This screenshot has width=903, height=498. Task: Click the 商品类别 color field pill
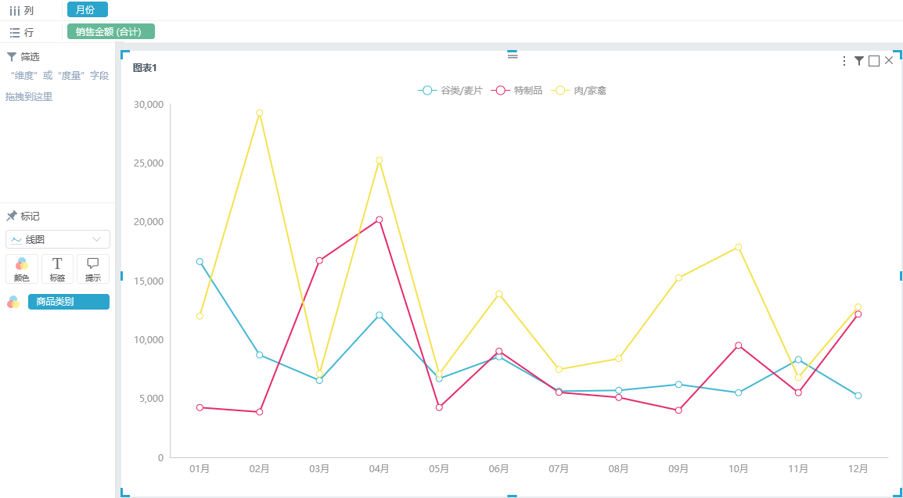[x=69, y=301]
